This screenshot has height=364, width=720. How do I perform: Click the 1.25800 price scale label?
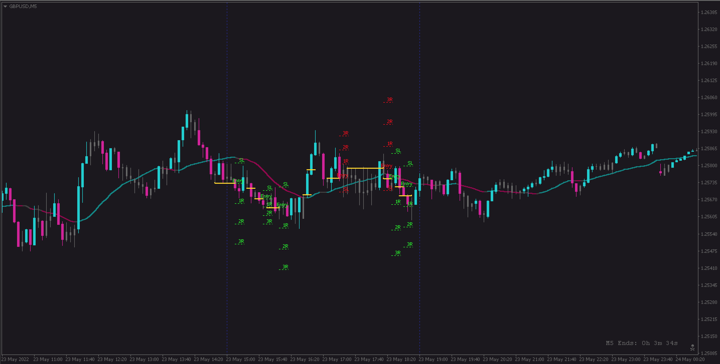click(709, 165)
